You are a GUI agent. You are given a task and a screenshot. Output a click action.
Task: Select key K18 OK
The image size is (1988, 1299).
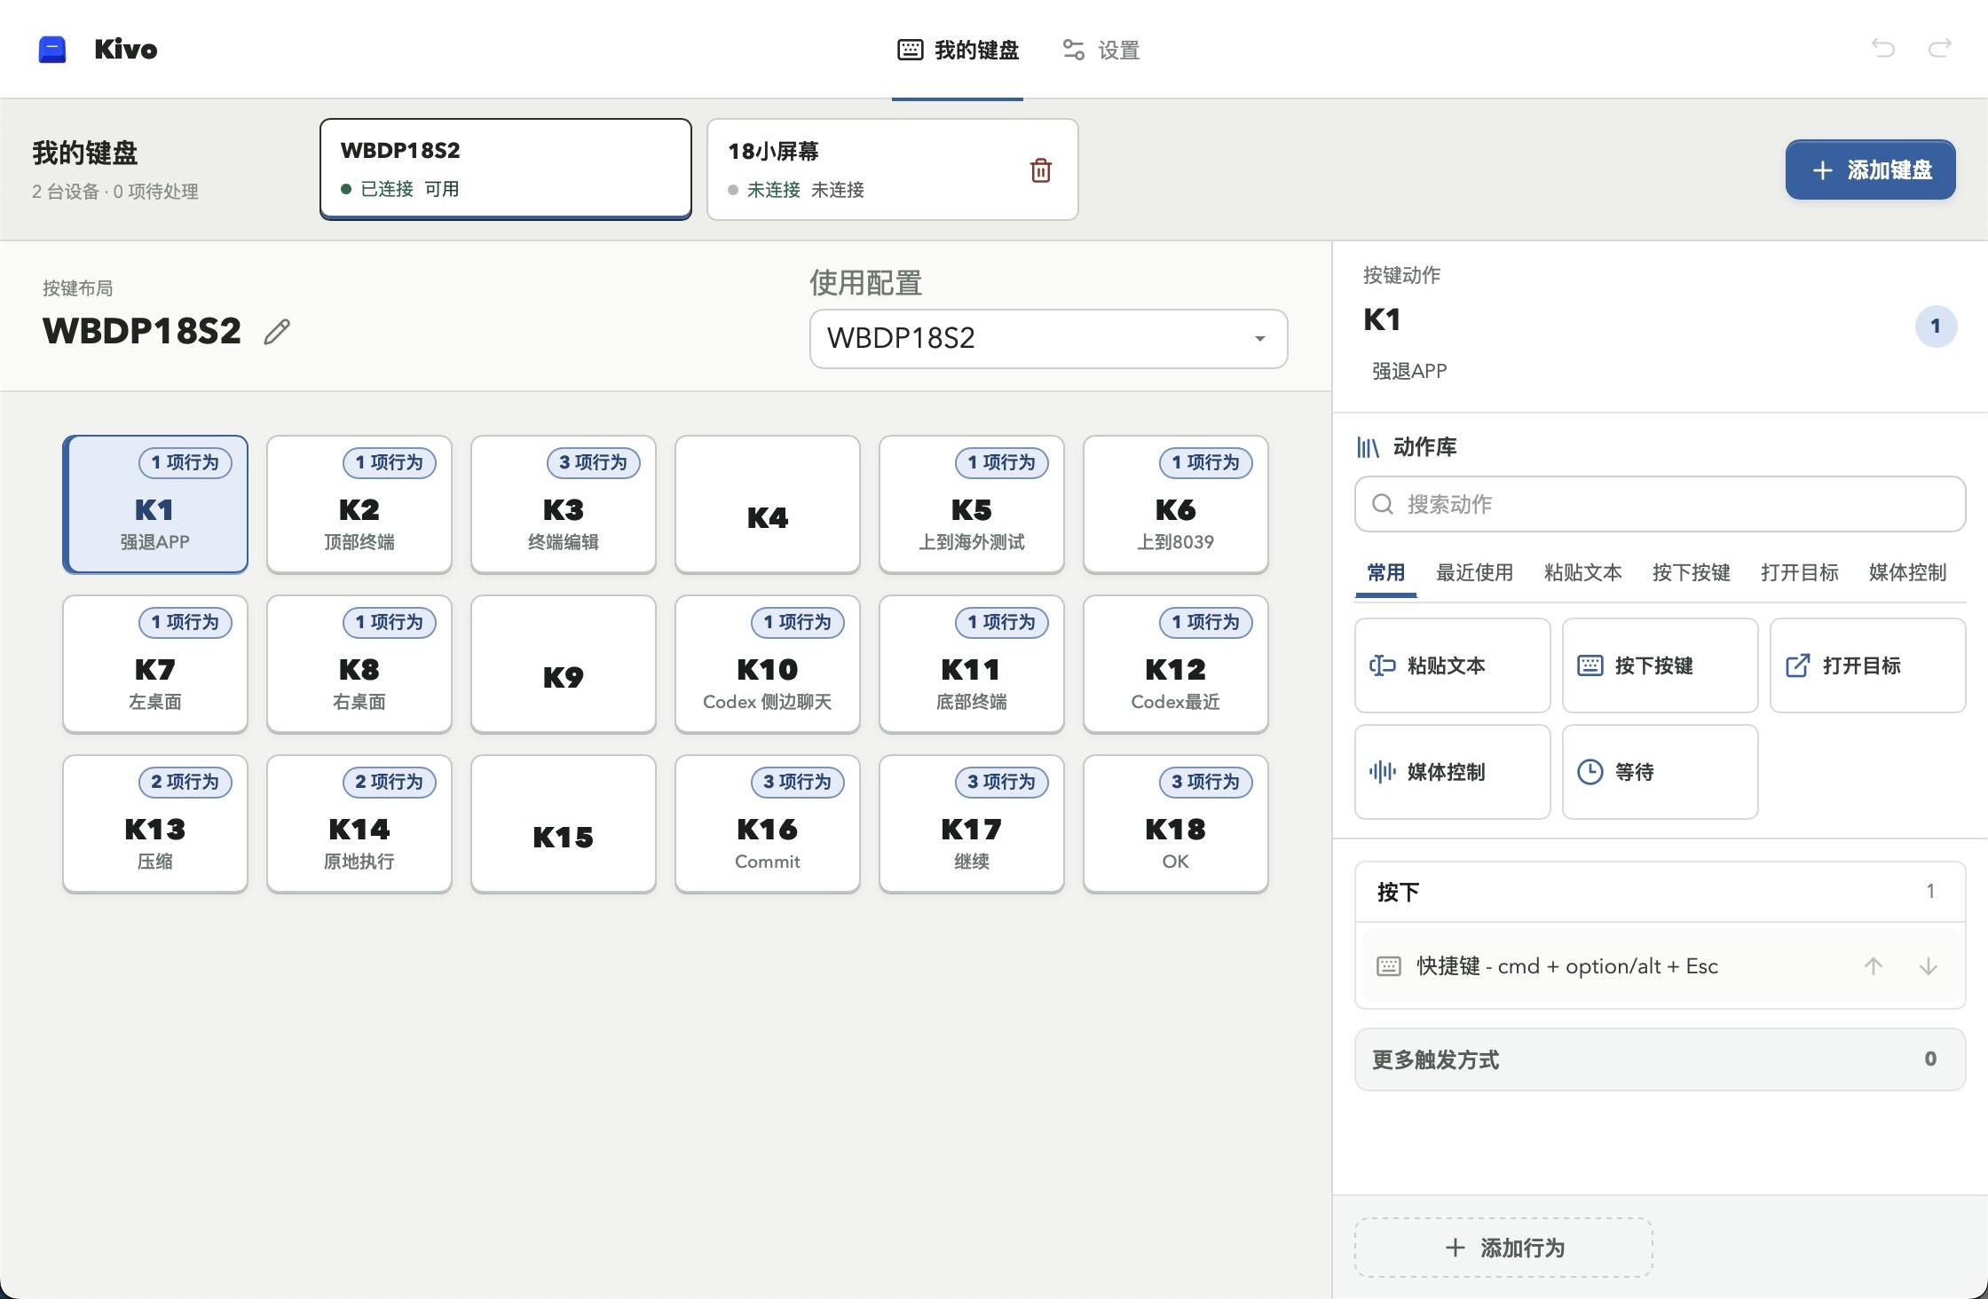[1175, 823]
